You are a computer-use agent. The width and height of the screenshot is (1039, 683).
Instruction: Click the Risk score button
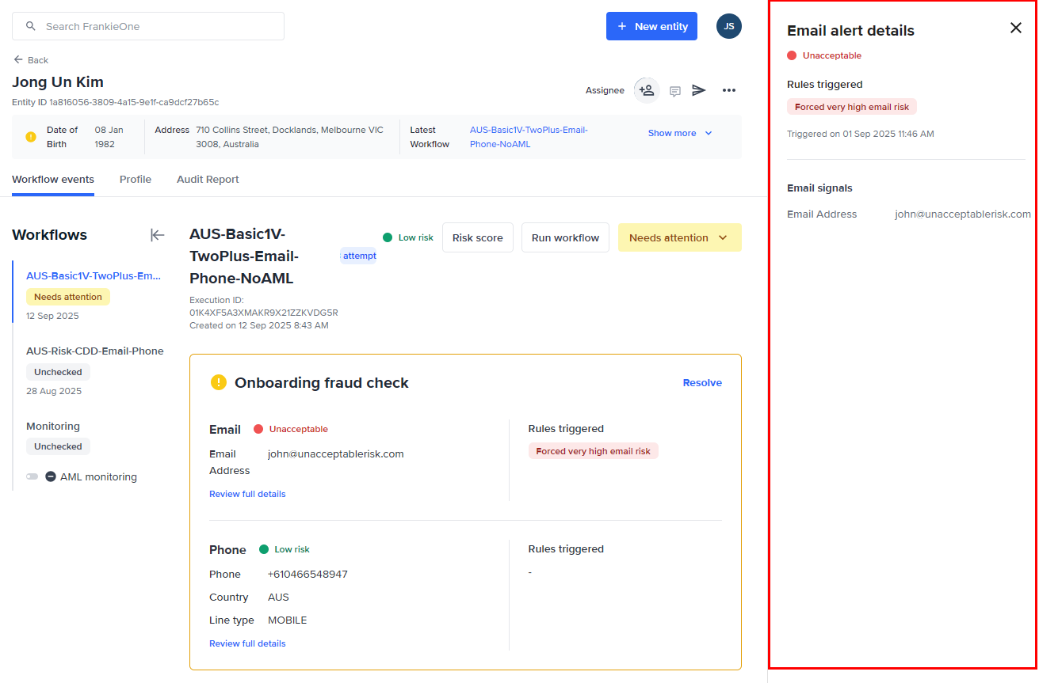477,237
